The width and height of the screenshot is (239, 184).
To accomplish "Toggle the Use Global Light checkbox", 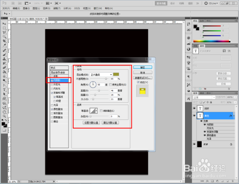I will click(x=110, y=85).
